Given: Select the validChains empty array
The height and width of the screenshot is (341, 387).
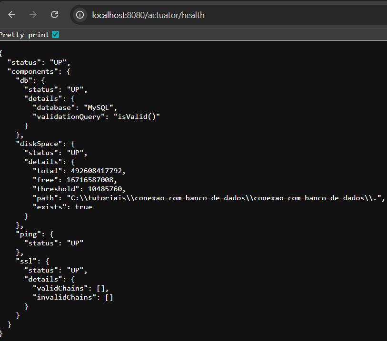Looking at the screenshot, I should click(100, 288).
